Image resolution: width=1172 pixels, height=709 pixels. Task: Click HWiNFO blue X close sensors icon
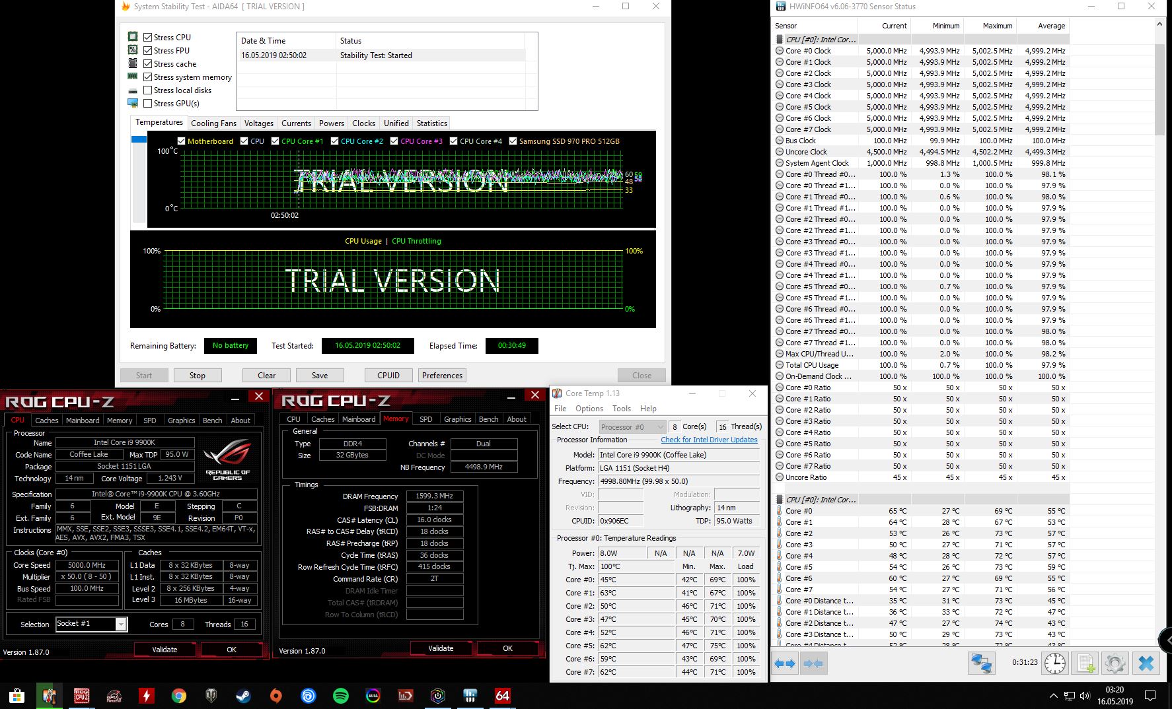[1146, 663]
